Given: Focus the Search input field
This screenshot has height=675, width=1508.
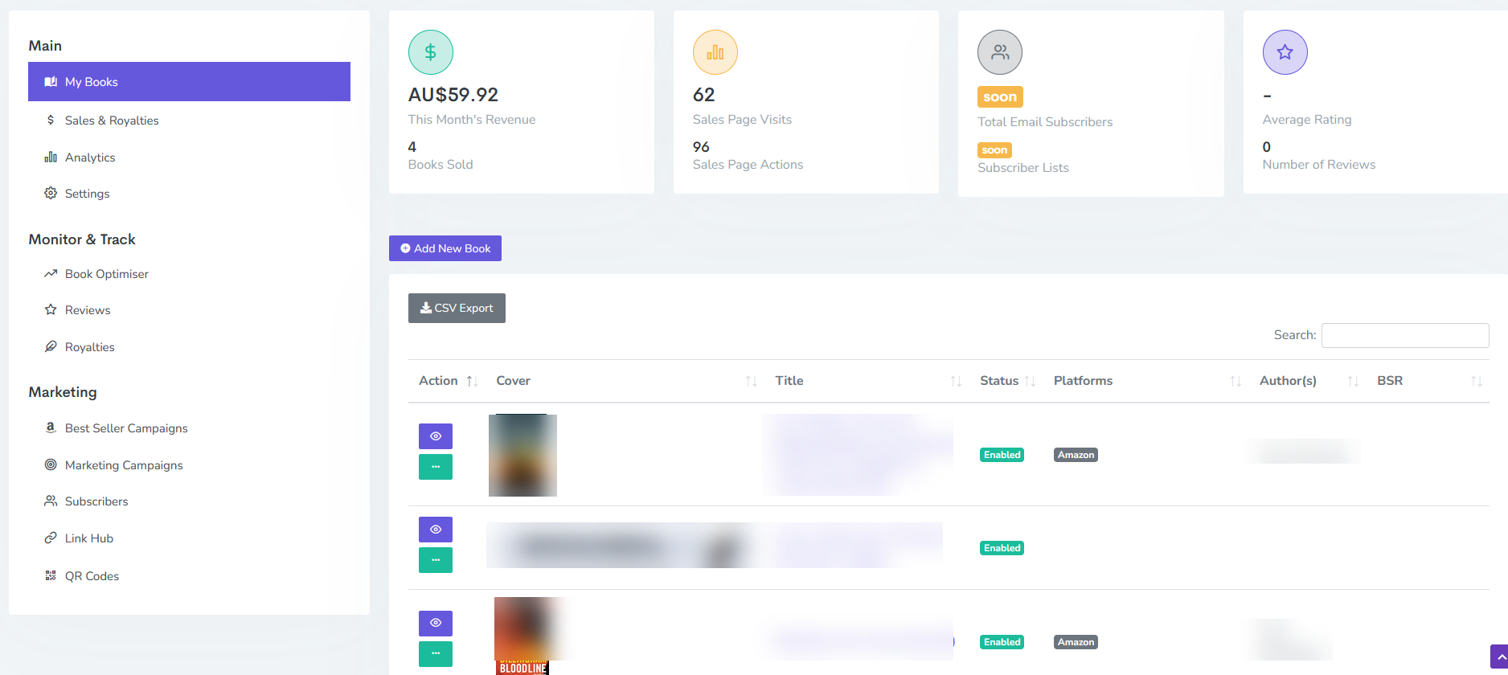Looking at the screenshot, I should click(1405, 335).
